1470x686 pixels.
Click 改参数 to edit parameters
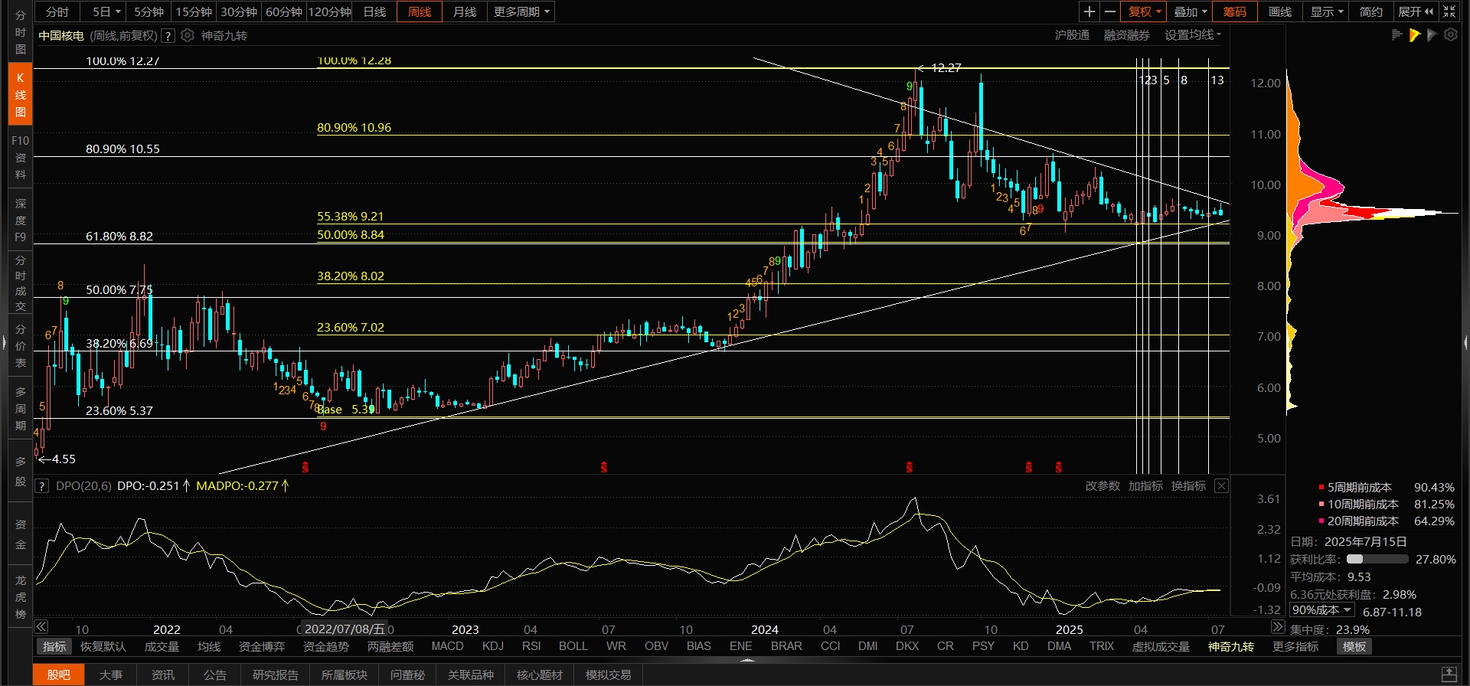pos(1102,486)
